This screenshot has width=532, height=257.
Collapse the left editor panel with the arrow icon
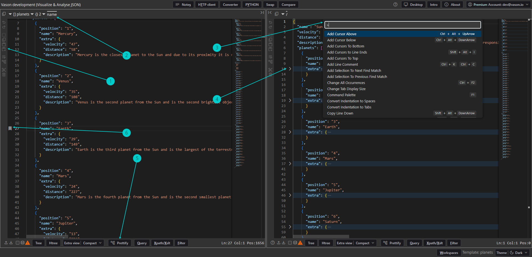[262, 13]
